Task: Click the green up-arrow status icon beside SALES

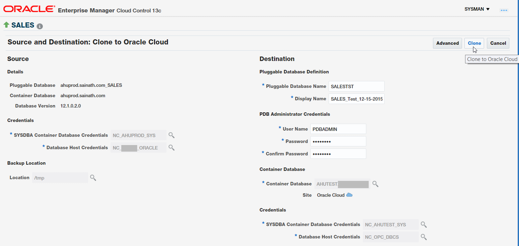Action: [x=6, y=25]
